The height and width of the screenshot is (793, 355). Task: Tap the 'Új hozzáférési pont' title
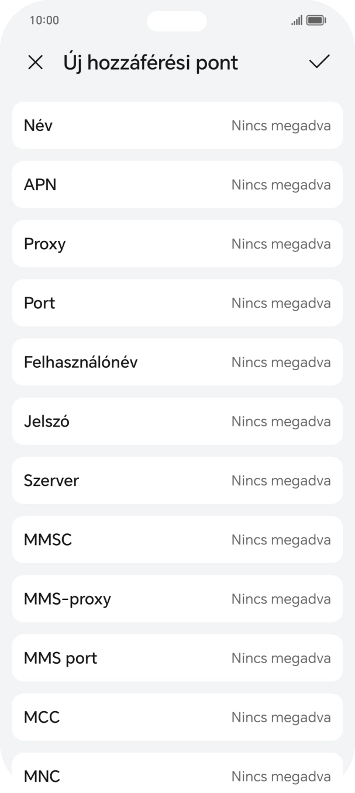click(150, 62)
